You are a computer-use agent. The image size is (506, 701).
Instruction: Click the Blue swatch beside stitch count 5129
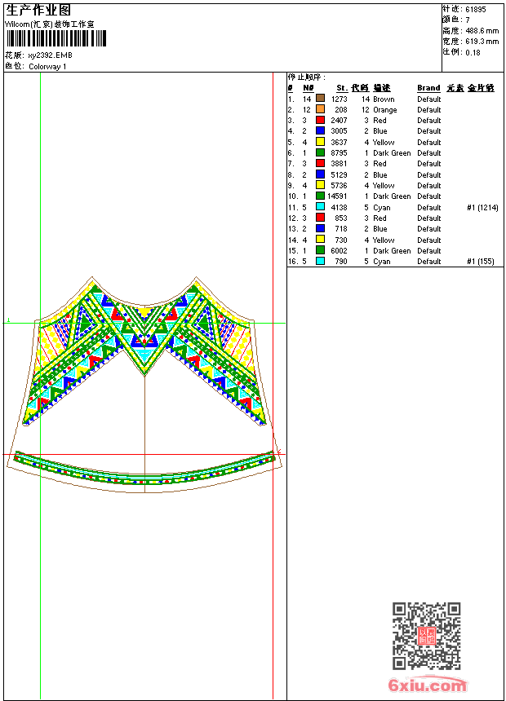320,174
